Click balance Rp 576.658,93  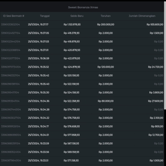(72, 127)
